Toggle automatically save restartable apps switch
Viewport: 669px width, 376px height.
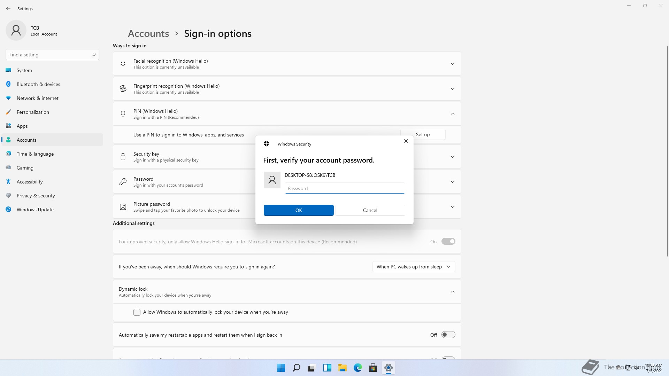tap(448, 335)
